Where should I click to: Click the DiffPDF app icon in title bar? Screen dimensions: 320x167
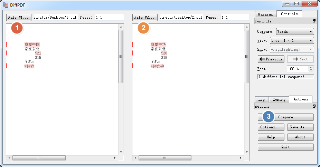[x=6, y=5]
